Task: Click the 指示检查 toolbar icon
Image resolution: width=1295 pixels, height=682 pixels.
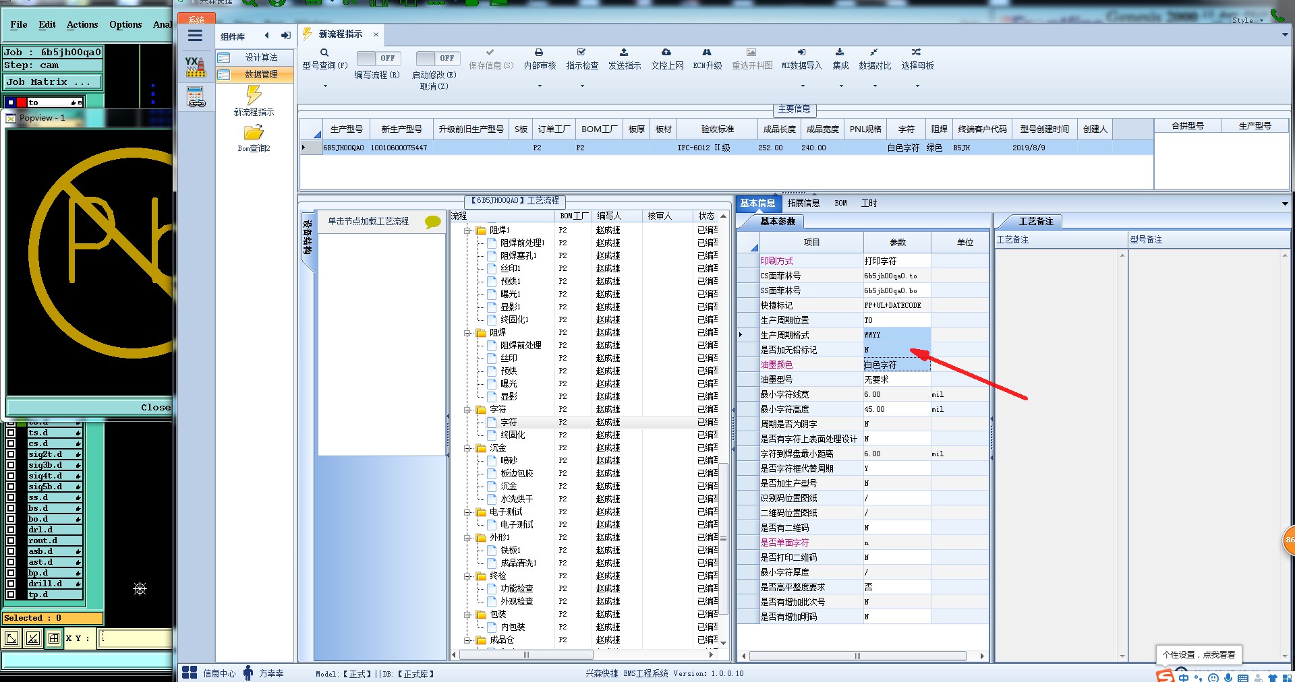Action: 581,52
